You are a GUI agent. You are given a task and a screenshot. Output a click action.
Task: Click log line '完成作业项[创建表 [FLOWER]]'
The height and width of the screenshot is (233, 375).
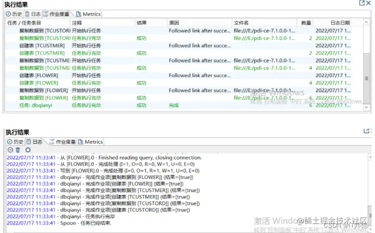pyautogui.click(x=95, y=184)
